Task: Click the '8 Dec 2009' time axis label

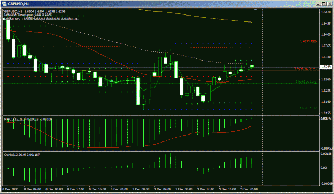Action: [x=11, y=189]
